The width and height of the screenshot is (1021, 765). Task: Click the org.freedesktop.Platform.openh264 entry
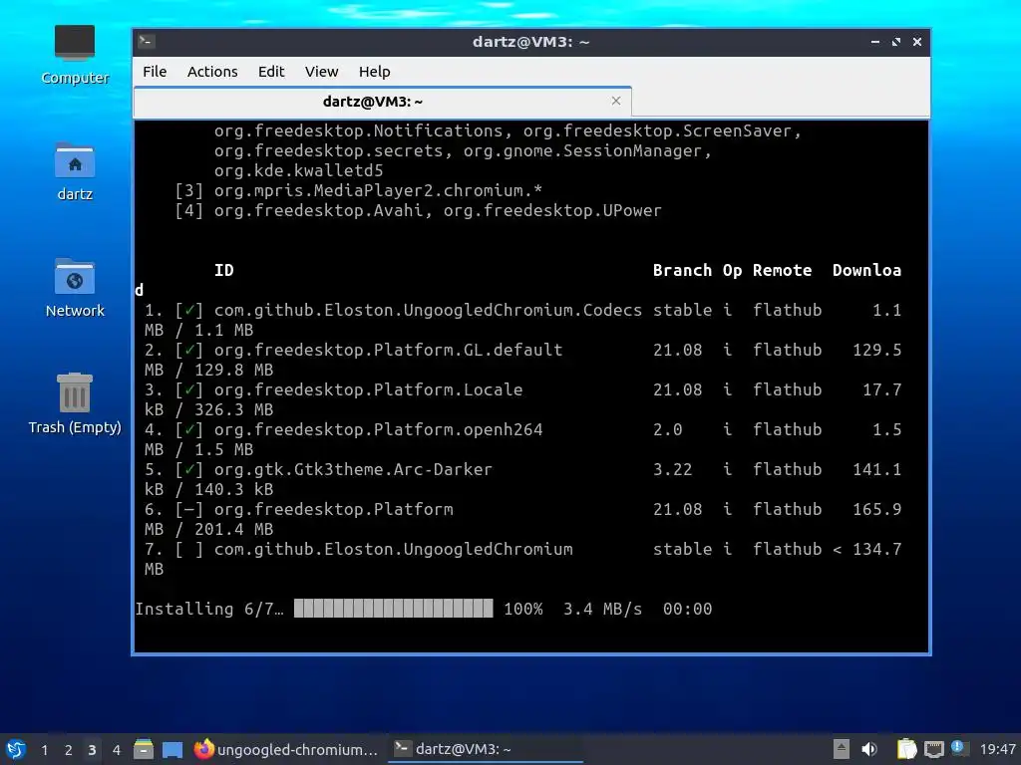coord(378,429)
